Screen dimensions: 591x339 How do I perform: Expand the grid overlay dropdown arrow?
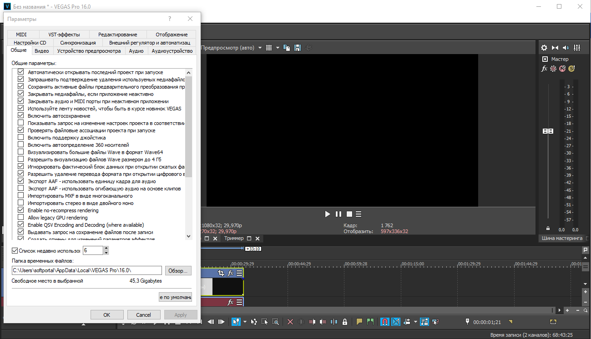click(x=277, y=48)
